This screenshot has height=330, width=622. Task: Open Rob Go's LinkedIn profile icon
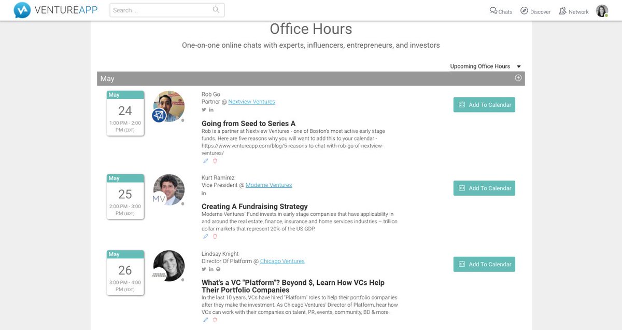click(x=211, y=109)
